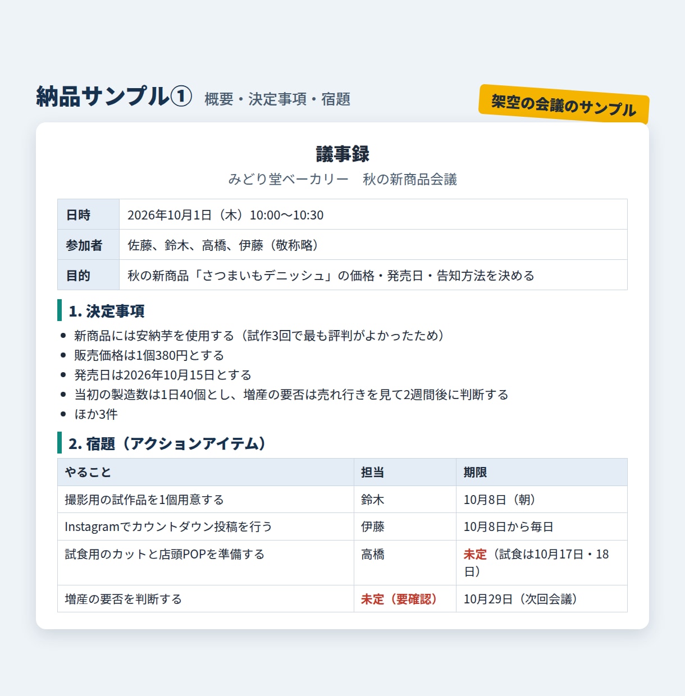Click the 期限 column header

pyautogui.click(x=541, y=472)
